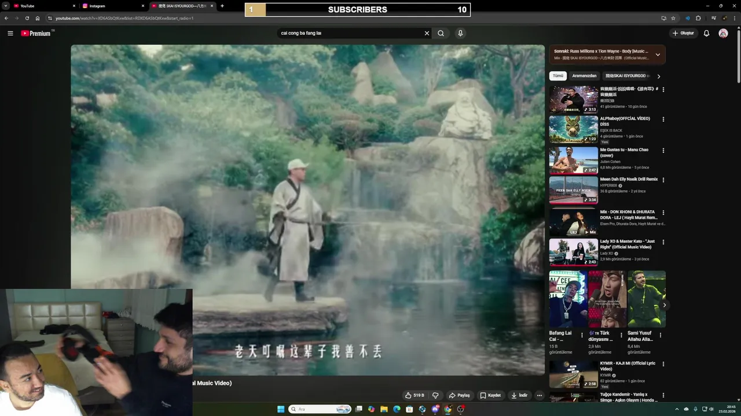Open Chrome three-dot menu
This screenshot has width=741, height=416.
(735, 18)
